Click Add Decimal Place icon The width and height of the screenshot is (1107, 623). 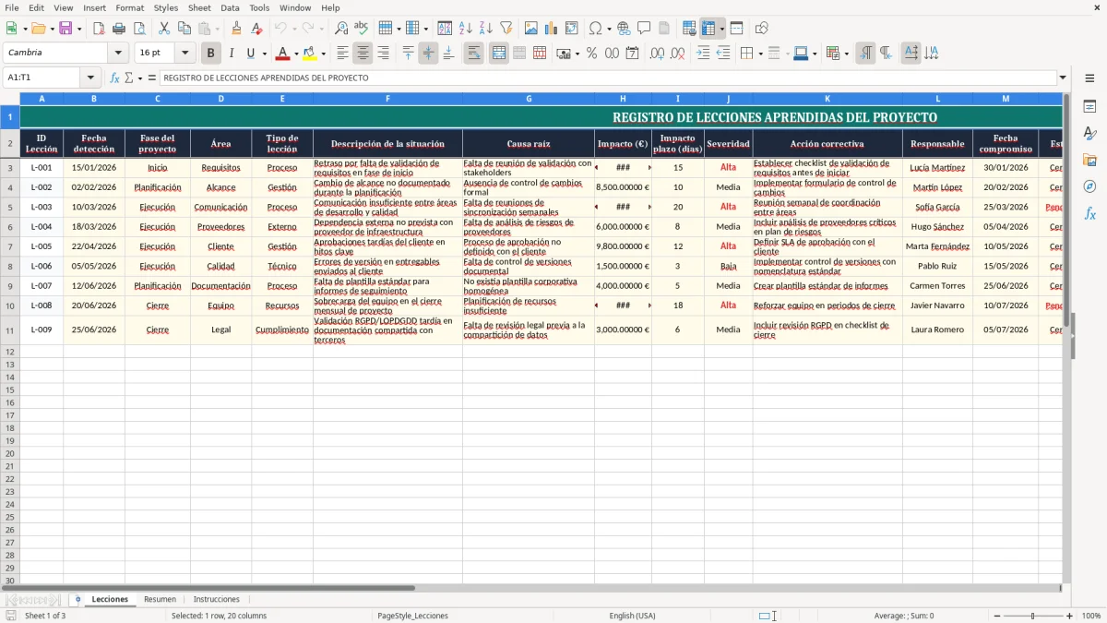pos(658,54)
